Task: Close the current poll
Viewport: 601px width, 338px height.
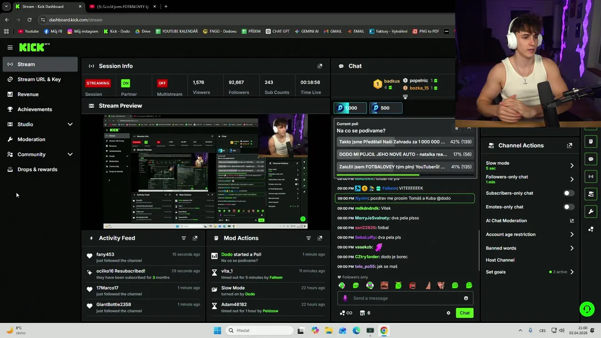Action: pos(469,128)
